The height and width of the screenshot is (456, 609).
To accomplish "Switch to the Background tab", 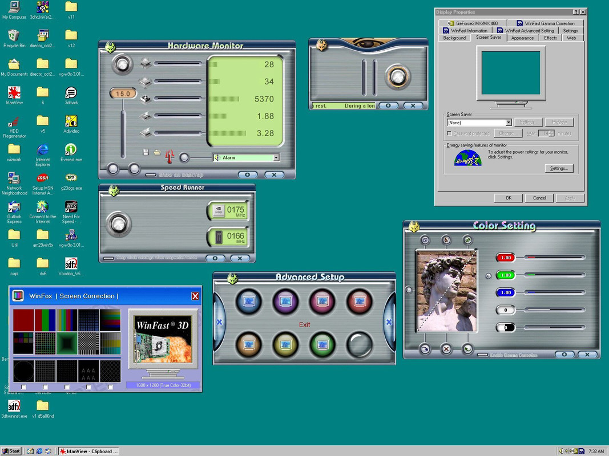I will pyautogui.click(x=454, y=38).
